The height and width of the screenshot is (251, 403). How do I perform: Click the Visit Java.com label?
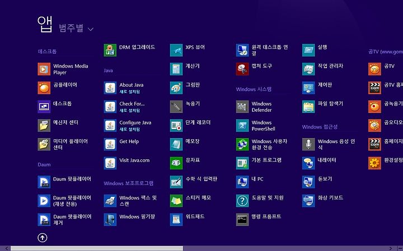pyautogui.click(x=134, y=160)
